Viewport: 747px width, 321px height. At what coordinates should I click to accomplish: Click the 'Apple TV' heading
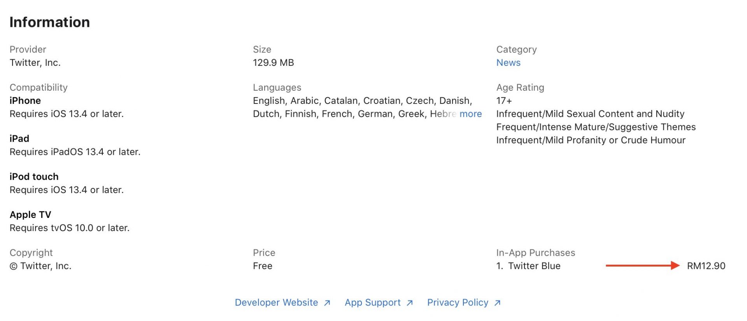click(x=30, y=215)
